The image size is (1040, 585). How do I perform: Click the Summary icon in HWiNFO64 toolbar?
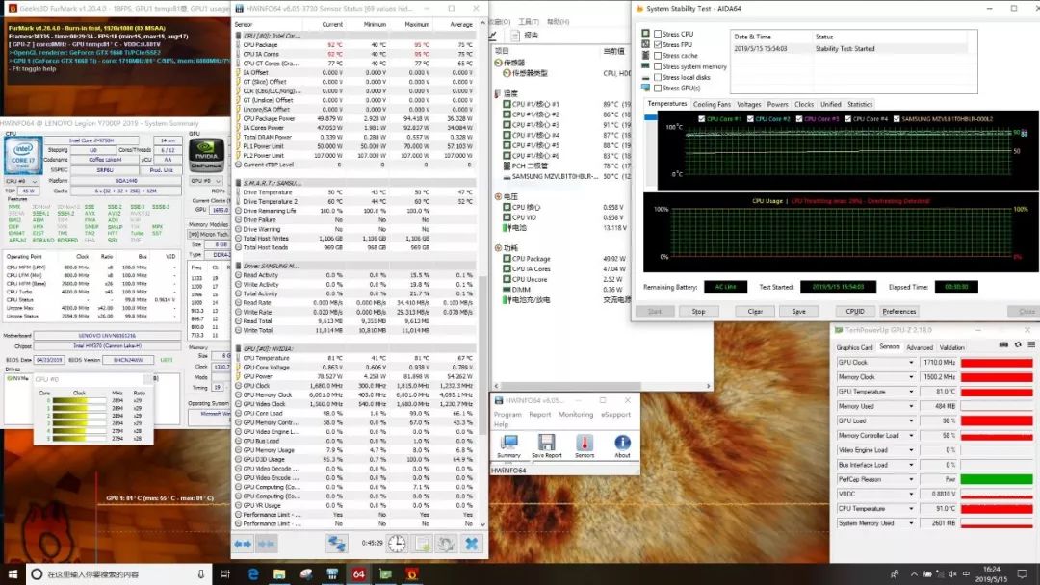(x=508, y=443)
